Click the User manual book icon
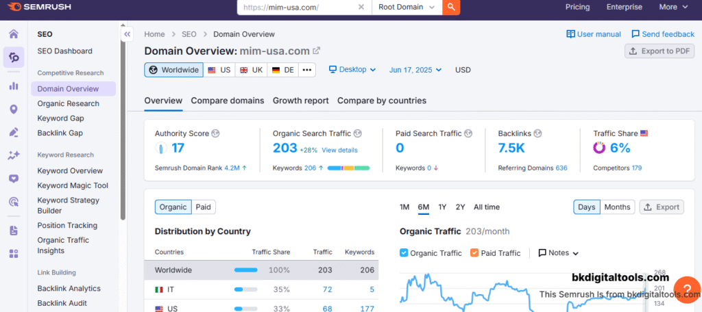Image resolution: width=702 pixels, height=312 pixels. pyautogui.click(x=570, y=34)
